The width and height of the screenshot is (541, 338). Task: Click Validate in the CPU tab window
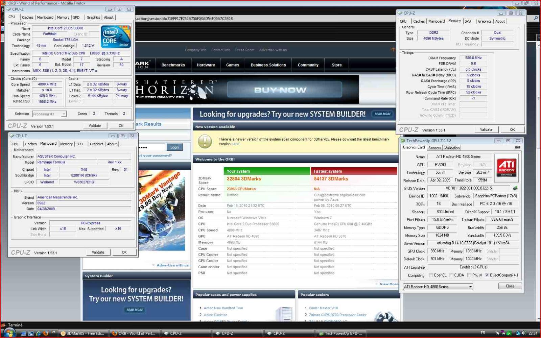[95, 126]
